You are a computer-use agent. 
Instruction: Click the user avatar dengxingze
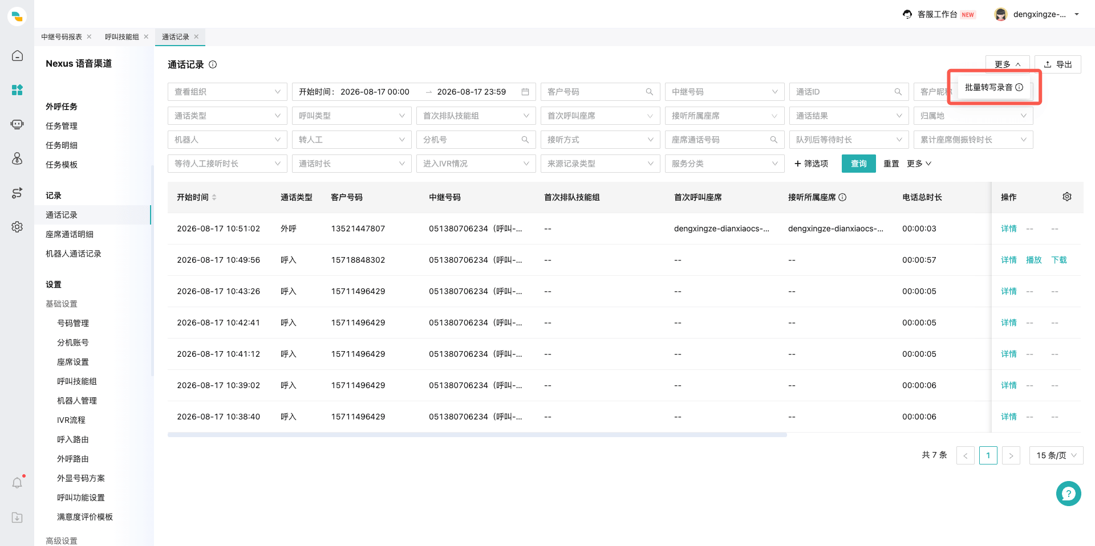(x=1000, y=14)
